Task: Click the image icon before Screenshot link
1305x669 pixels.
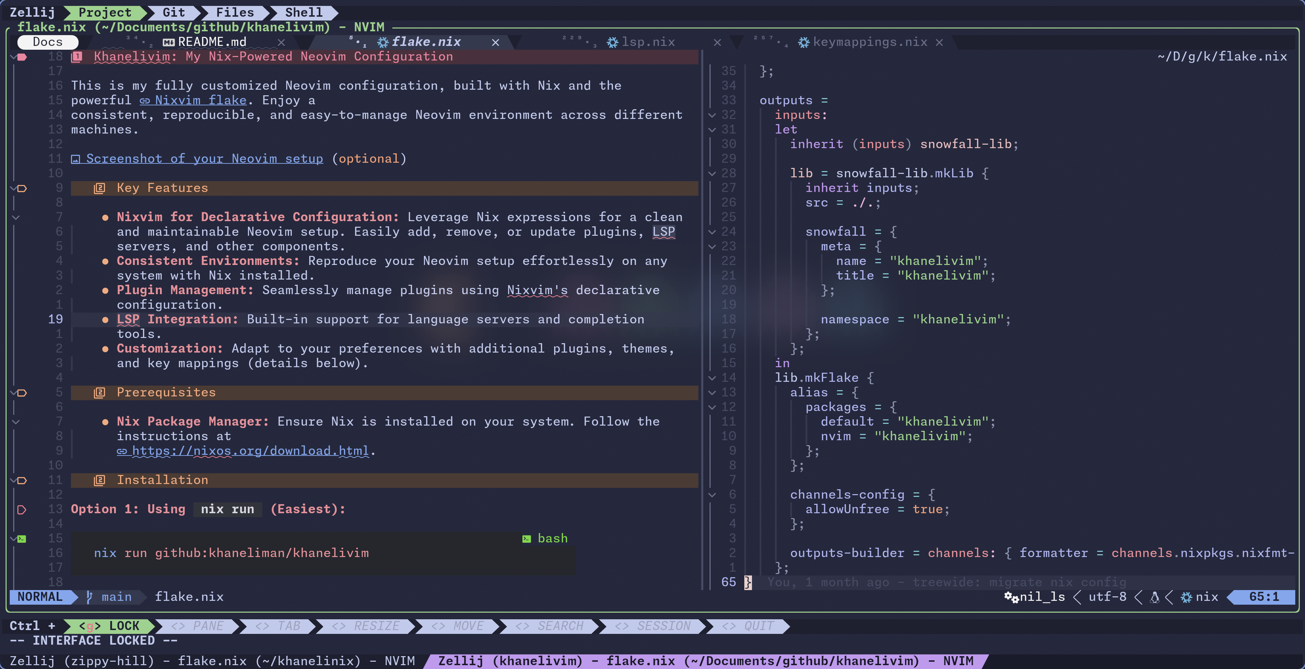Action: [x=75, y=159]
